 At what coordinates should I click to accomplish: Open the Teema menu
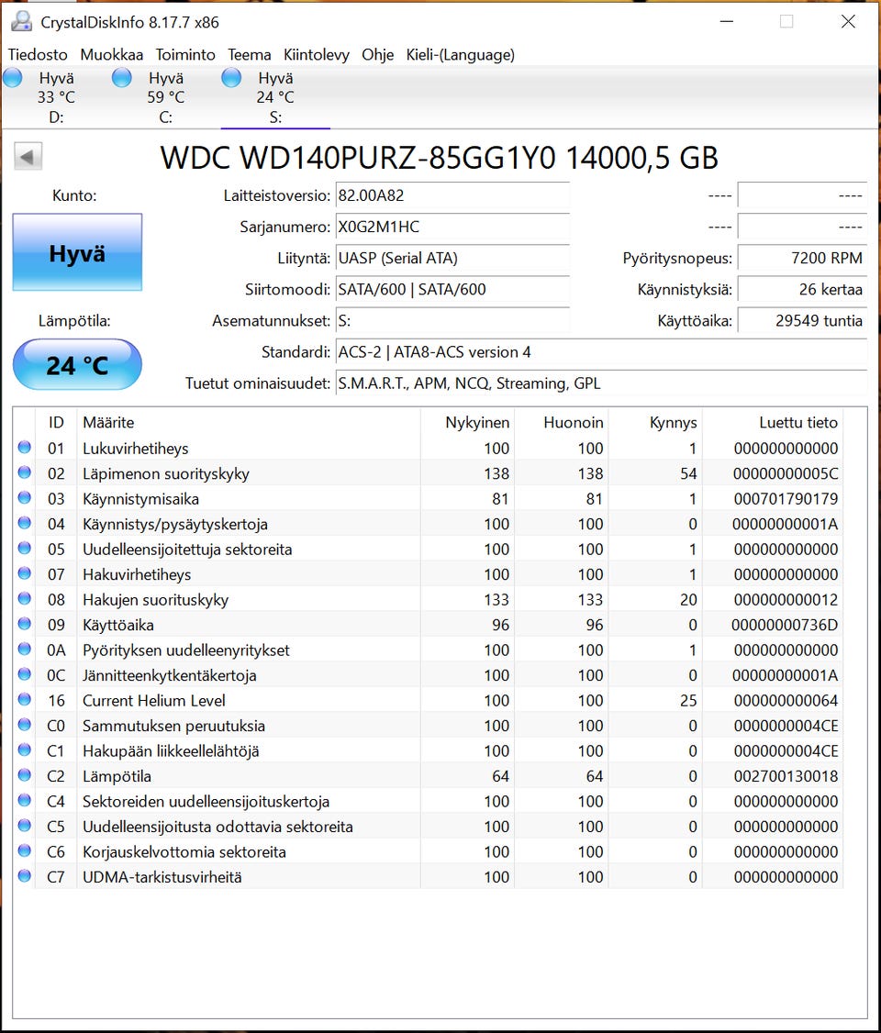tap(249, 55)
